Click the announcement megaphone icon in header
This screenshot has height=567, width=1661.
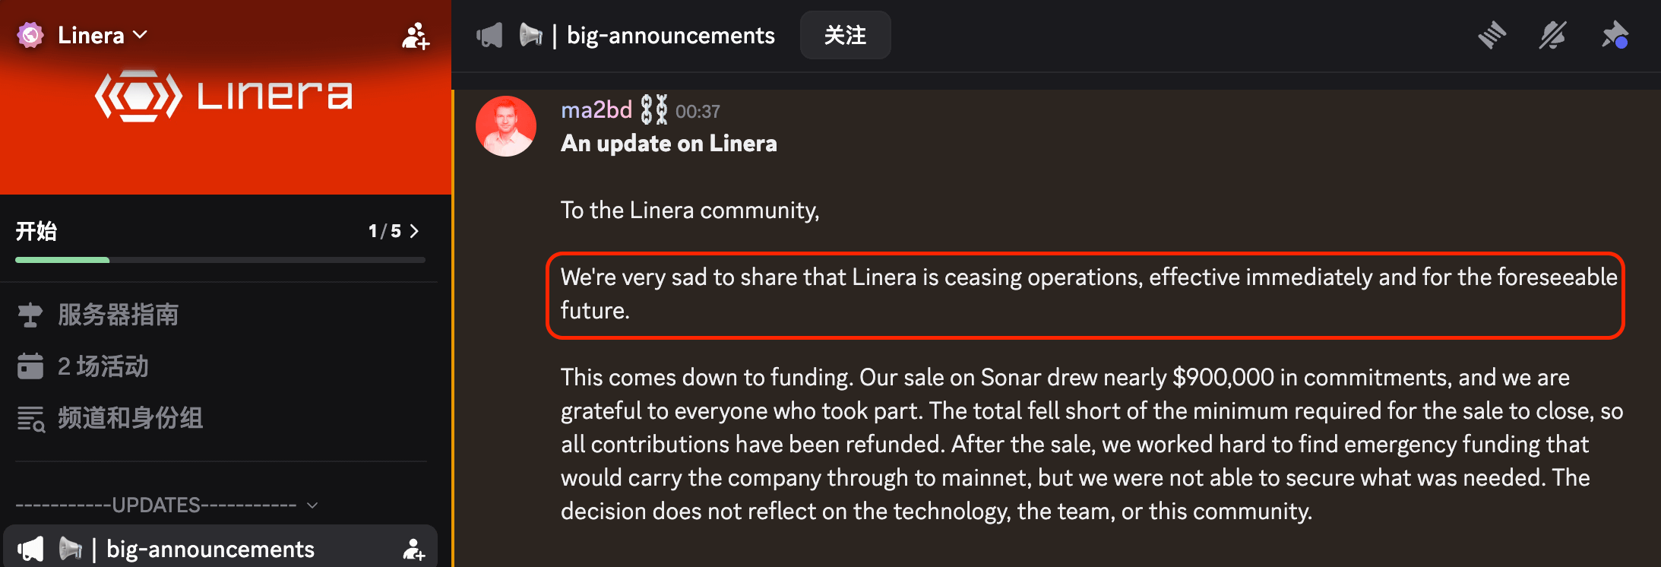click(489, 35)
